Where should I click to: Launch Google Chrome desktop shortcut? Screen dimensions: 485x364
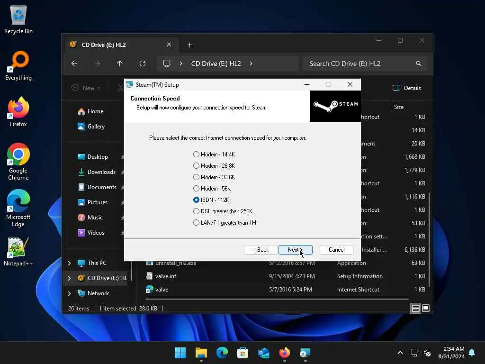(18, 162)
